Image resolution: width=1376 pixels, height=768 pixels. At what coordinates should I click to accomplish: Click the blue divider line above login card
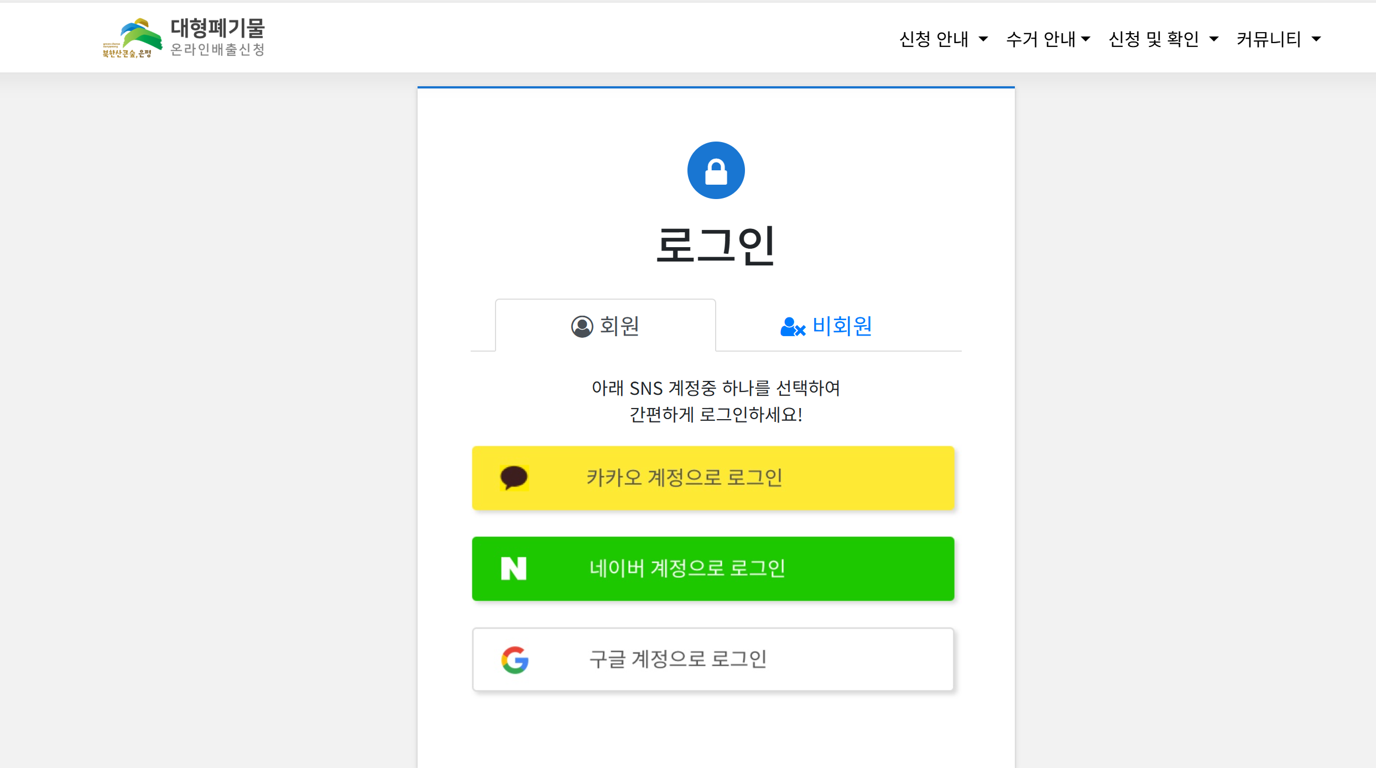pos(716,87)
